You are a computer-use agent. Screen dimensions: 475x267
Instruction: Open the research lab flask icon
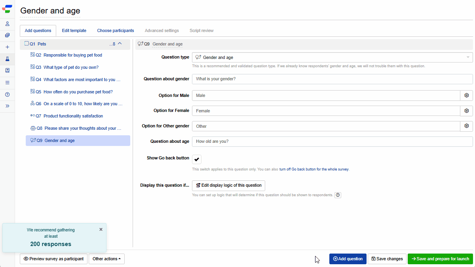pos(7,59)
